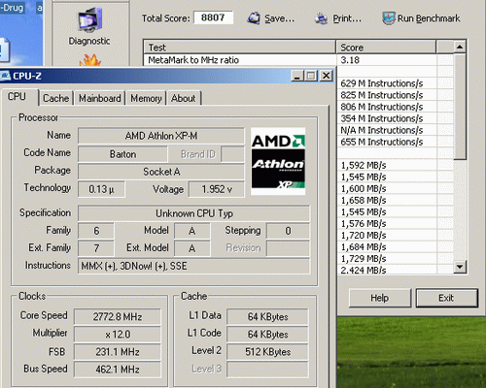Click the Save disk icon

(254, 18)
